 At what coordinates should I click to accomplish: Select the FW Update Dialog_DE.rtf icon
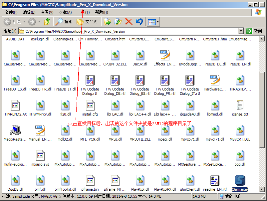[x=115, y=80]
